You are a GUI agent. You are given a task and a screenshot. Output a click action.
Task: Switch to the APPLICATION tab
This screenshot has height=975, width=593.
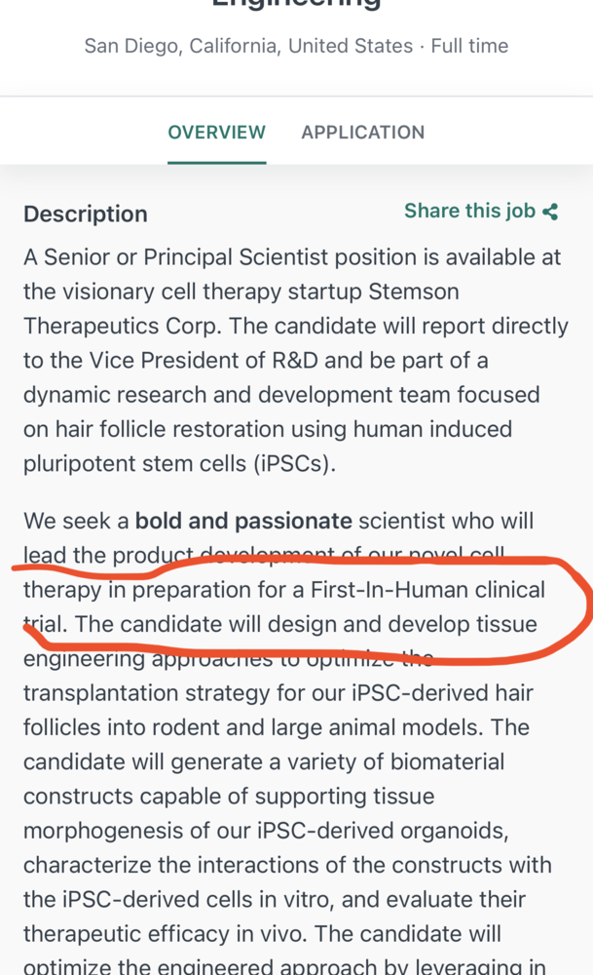[x=362, y=133]
